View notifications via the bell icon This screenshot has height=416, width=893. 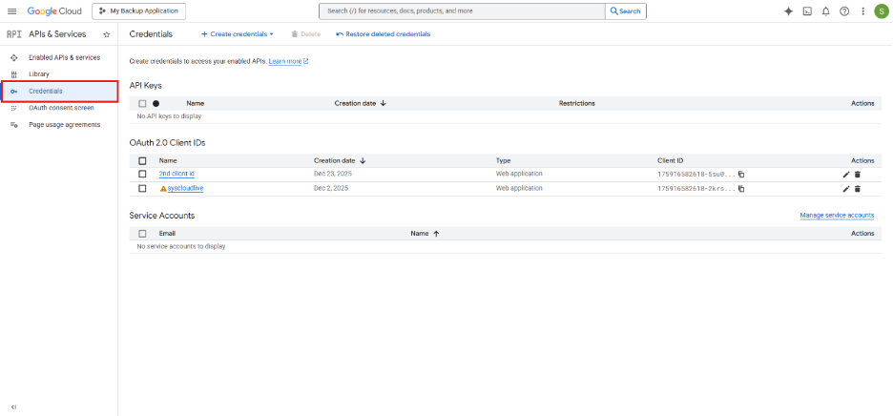pos(825,11)
